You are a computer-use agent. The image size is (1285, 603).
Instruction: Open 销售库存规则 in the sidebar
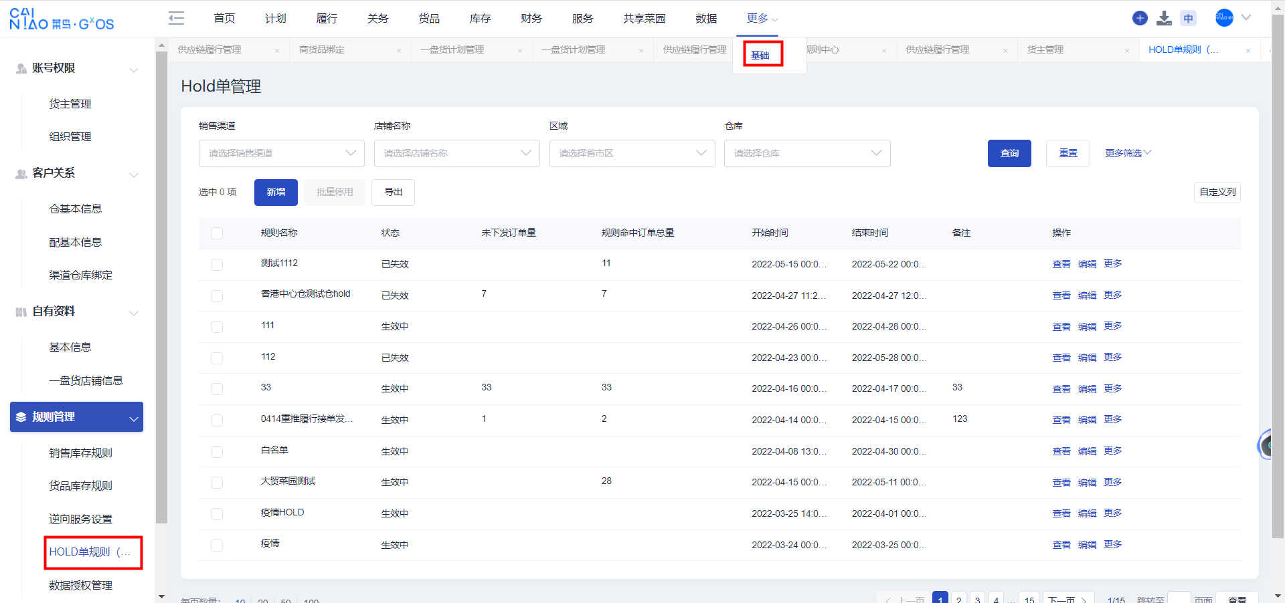pyautogui.click(x=81, y=453)
